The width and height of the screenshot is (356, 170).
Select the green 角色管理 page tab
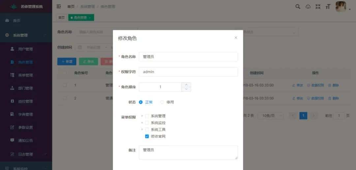click(x=81, y=17)
